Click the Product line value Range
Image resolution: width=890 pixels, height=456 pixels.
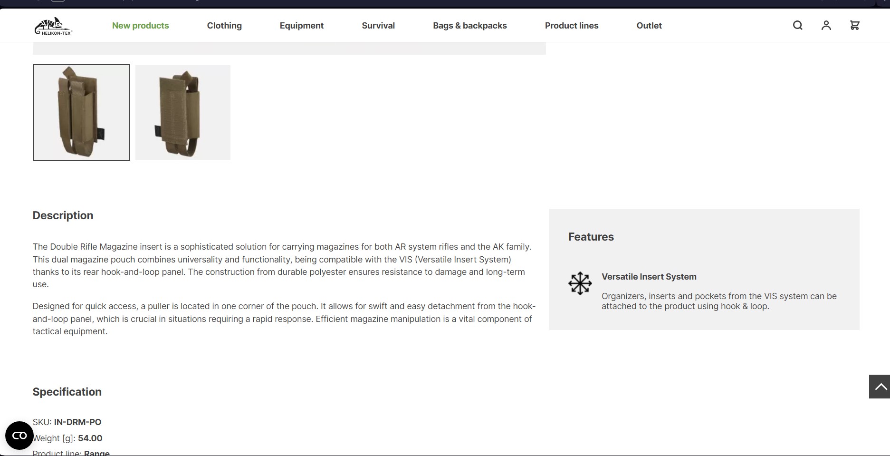click(x=97, y=453)
